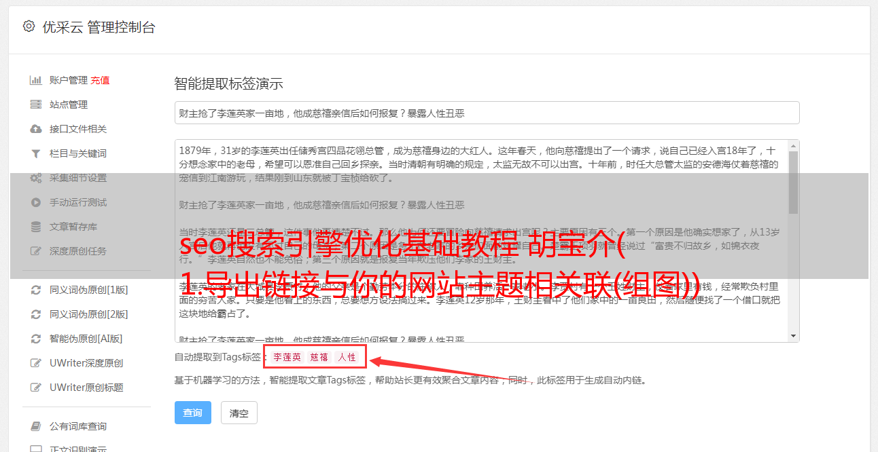Click the 接口文件相关 cloud upload icon
The image size is (878, 452).
(36, 129)
